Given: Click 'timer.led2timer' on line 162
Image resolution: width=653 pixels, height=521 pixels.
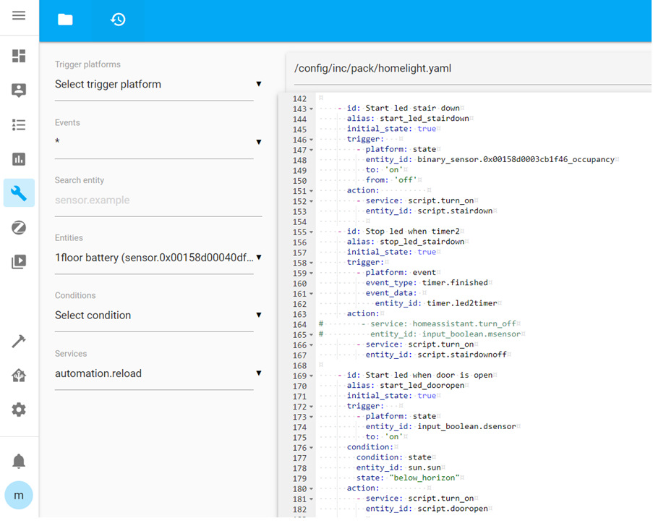Looking at the screenshot, I should point(462,303).
